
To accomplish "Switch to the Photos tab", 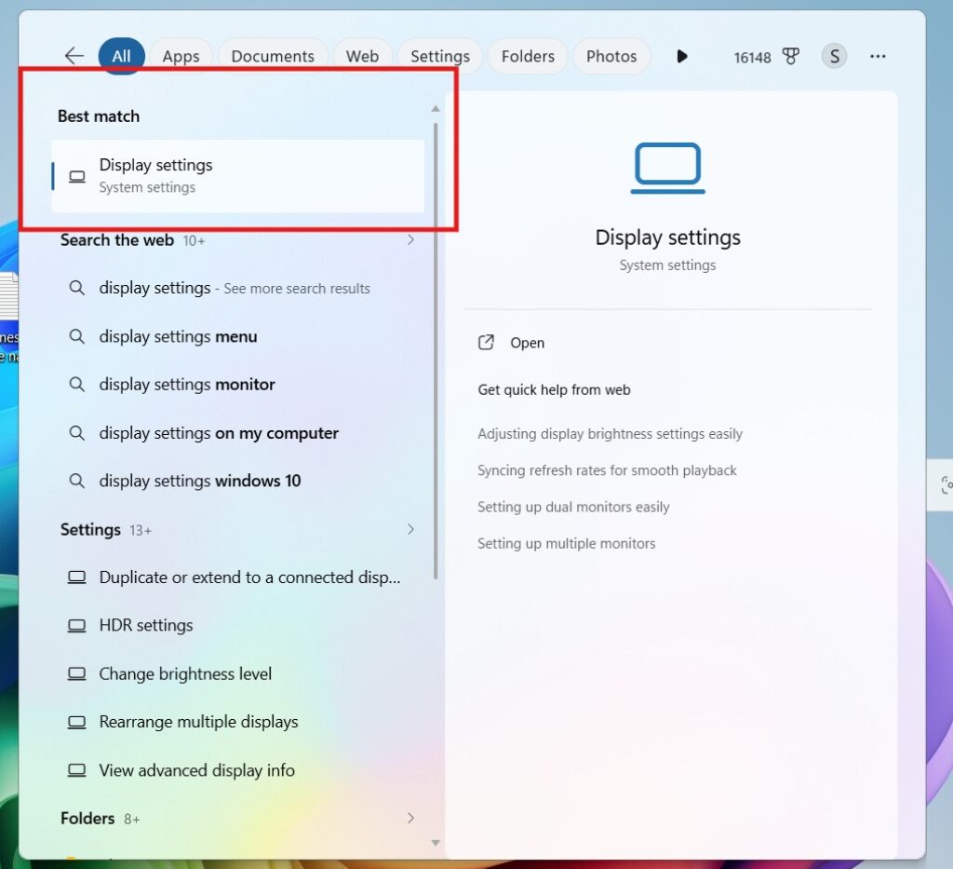I will [611, 56].
